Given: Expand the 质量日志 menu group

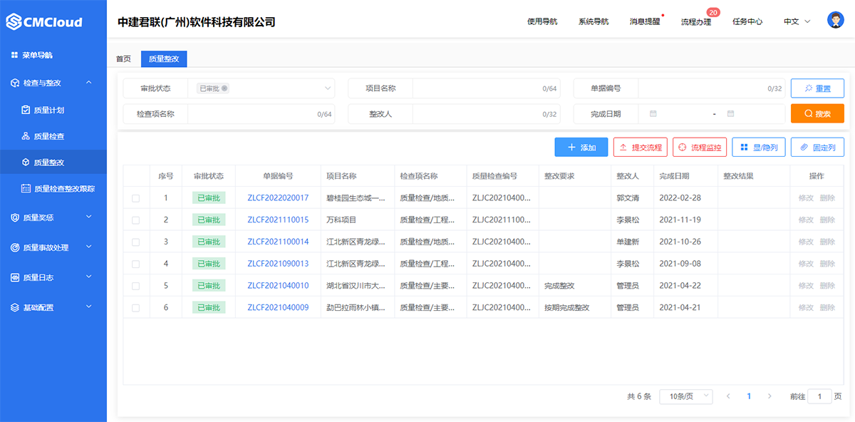Looking at the screenshot, I should point(89,277).
